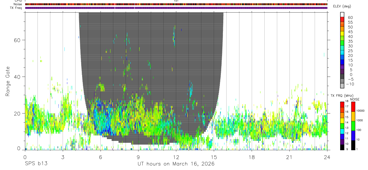368x170 pixels.
Task: Click the '1' label at NOISE legend bottom
Action: coord(357,149)
